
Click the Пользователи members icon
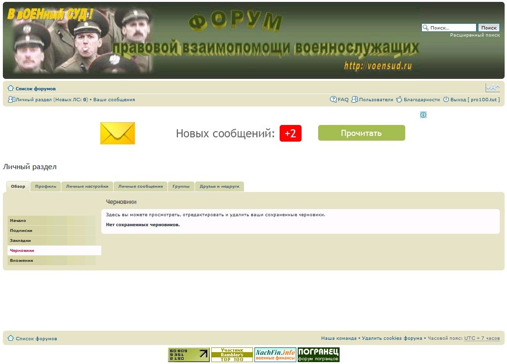(355, 100)
